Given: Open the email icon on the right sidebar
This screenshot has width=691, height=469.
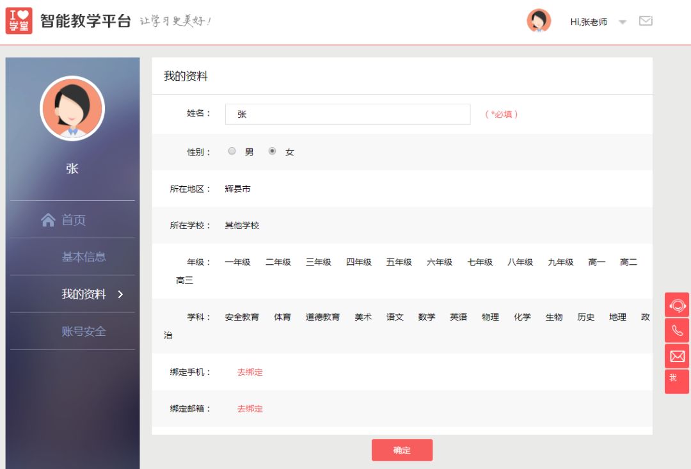Looking at the screenshot, I should (676, 355).
